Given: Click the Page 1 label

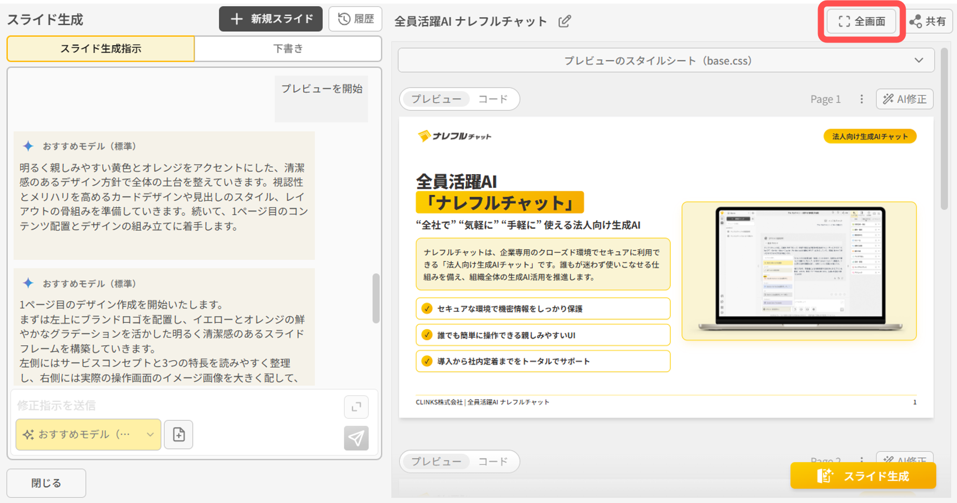Looking at the screenshot, I should (825, 99).
